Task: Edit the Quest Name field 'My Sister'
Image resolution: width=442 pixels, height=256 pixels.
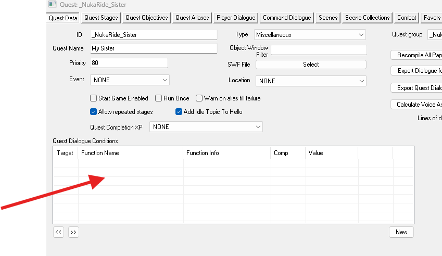Action: pos(154,48)
